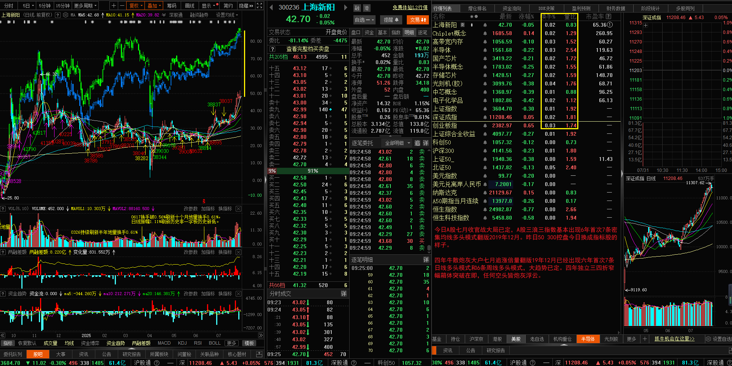This screenshot has width=732, height=366.
Task: Toggle the 均线 indicator
Action: 69,343
